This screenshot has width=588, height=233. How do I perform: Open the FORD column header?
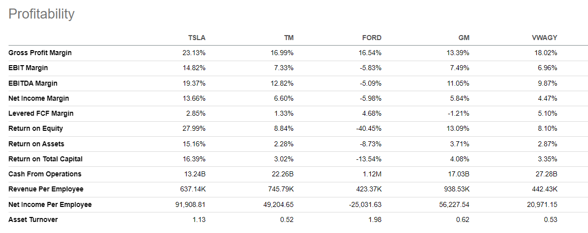(x=372, y=38)
